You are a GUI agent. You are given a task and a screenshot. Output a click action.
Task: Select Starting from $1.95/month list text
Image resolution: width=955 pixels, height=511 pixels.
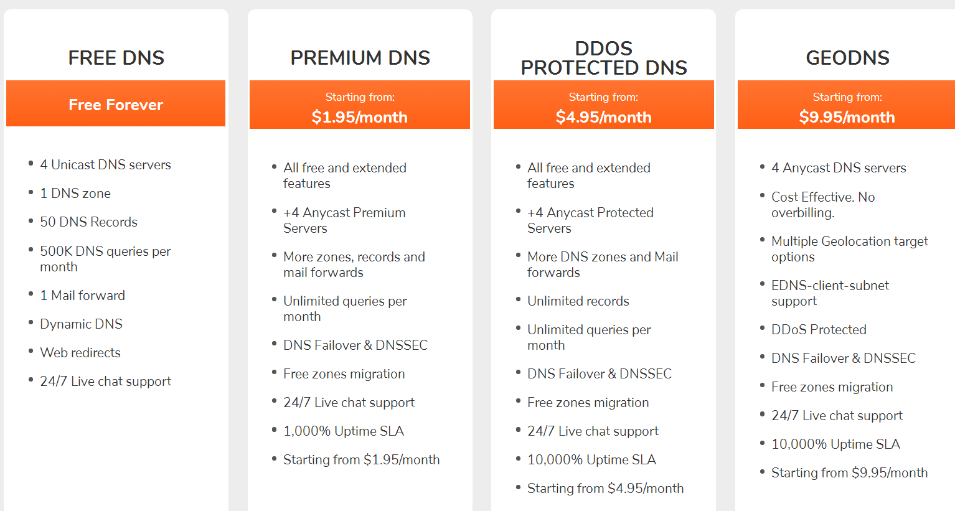[x=361, y=460]
